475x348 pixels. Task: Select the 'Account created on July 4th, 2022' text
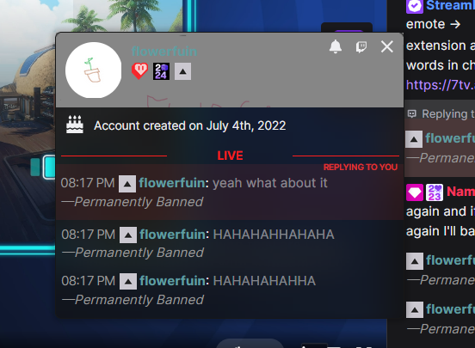190,125
